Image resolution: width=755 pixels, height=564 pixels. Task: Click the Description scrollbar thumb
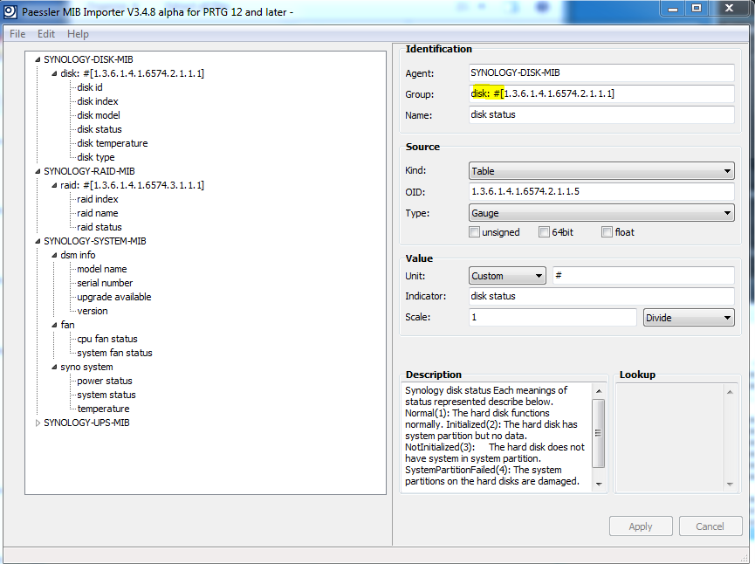[599, 433]
